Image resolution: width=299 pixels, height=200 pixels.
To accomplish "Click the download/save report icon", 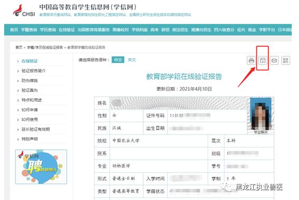I will point(263,61).
